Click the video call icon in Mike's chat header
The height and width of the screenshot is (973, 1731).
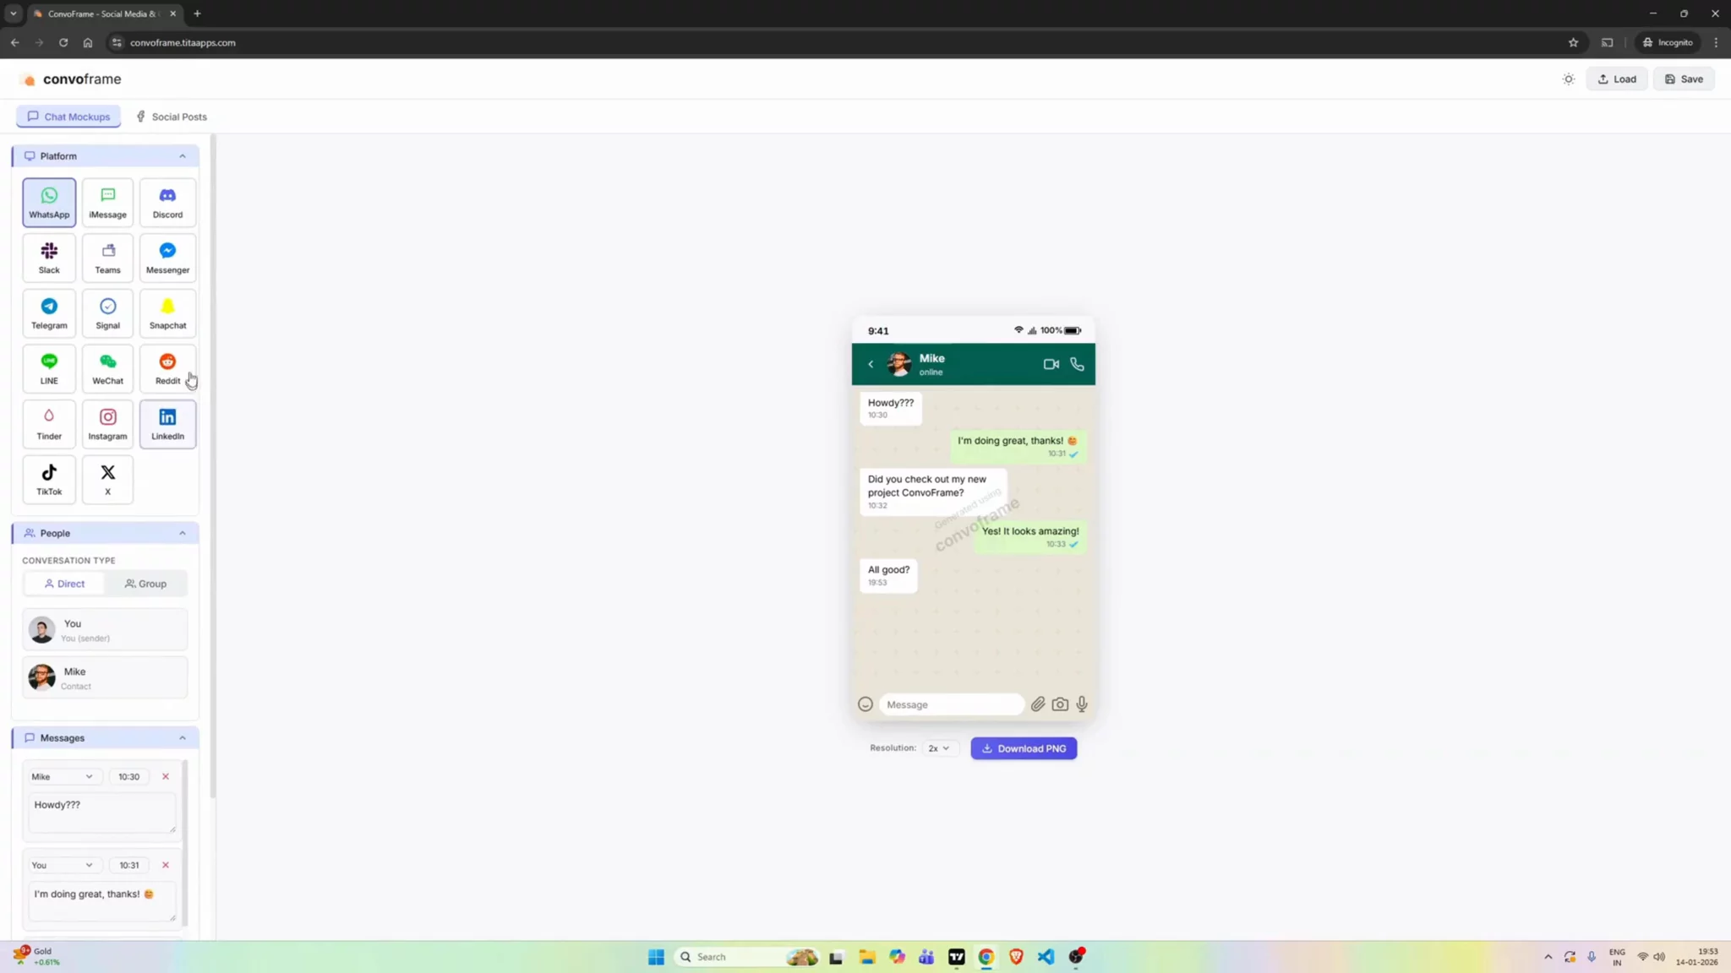(x=1050, y=364)
